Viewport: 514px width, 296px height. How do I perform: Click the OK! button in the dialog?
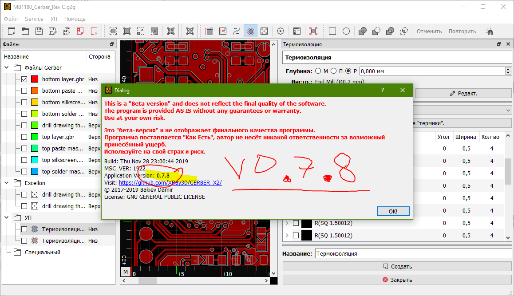click(x=393, y=211)
